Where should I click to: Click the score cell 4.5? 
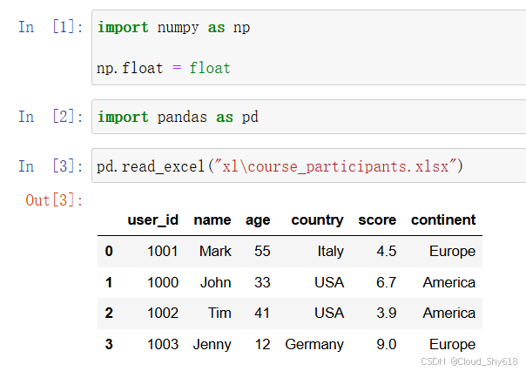click(387, 251)
